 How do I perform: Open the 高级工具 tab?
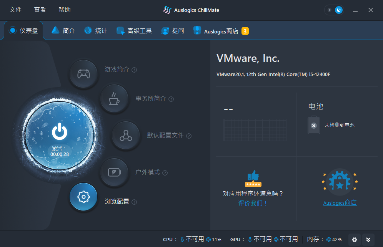coord(134,31)
